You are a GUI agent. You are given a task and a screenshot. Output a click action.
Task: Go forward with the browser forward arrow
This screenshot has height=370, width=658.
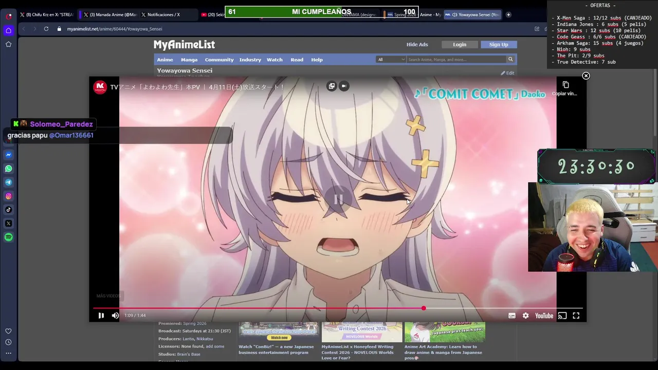35,29
